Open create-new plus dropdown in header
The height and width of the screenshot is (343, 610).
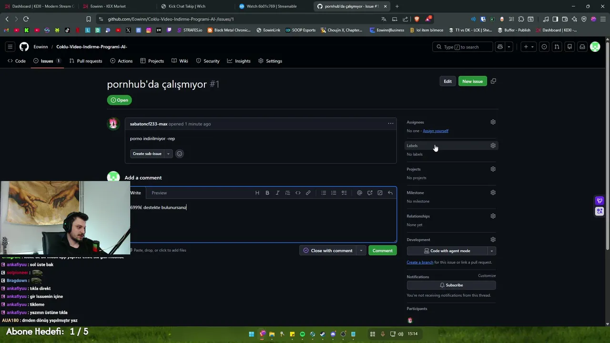(529, 47)
